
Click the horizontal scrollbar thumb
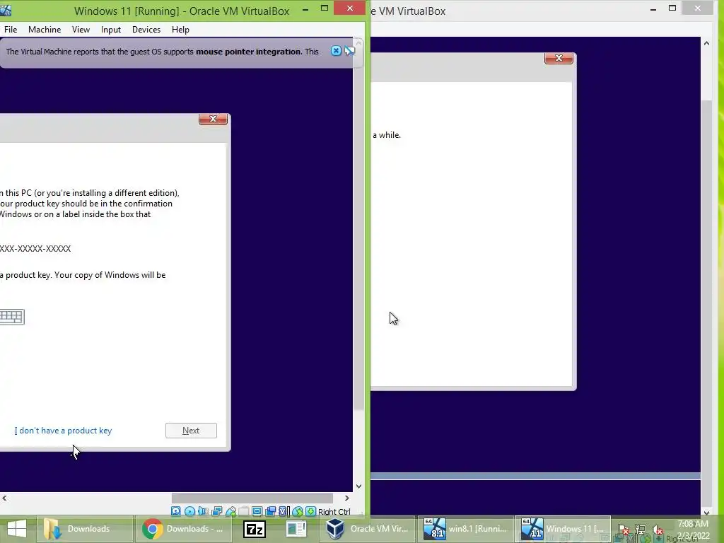[252, 498]
